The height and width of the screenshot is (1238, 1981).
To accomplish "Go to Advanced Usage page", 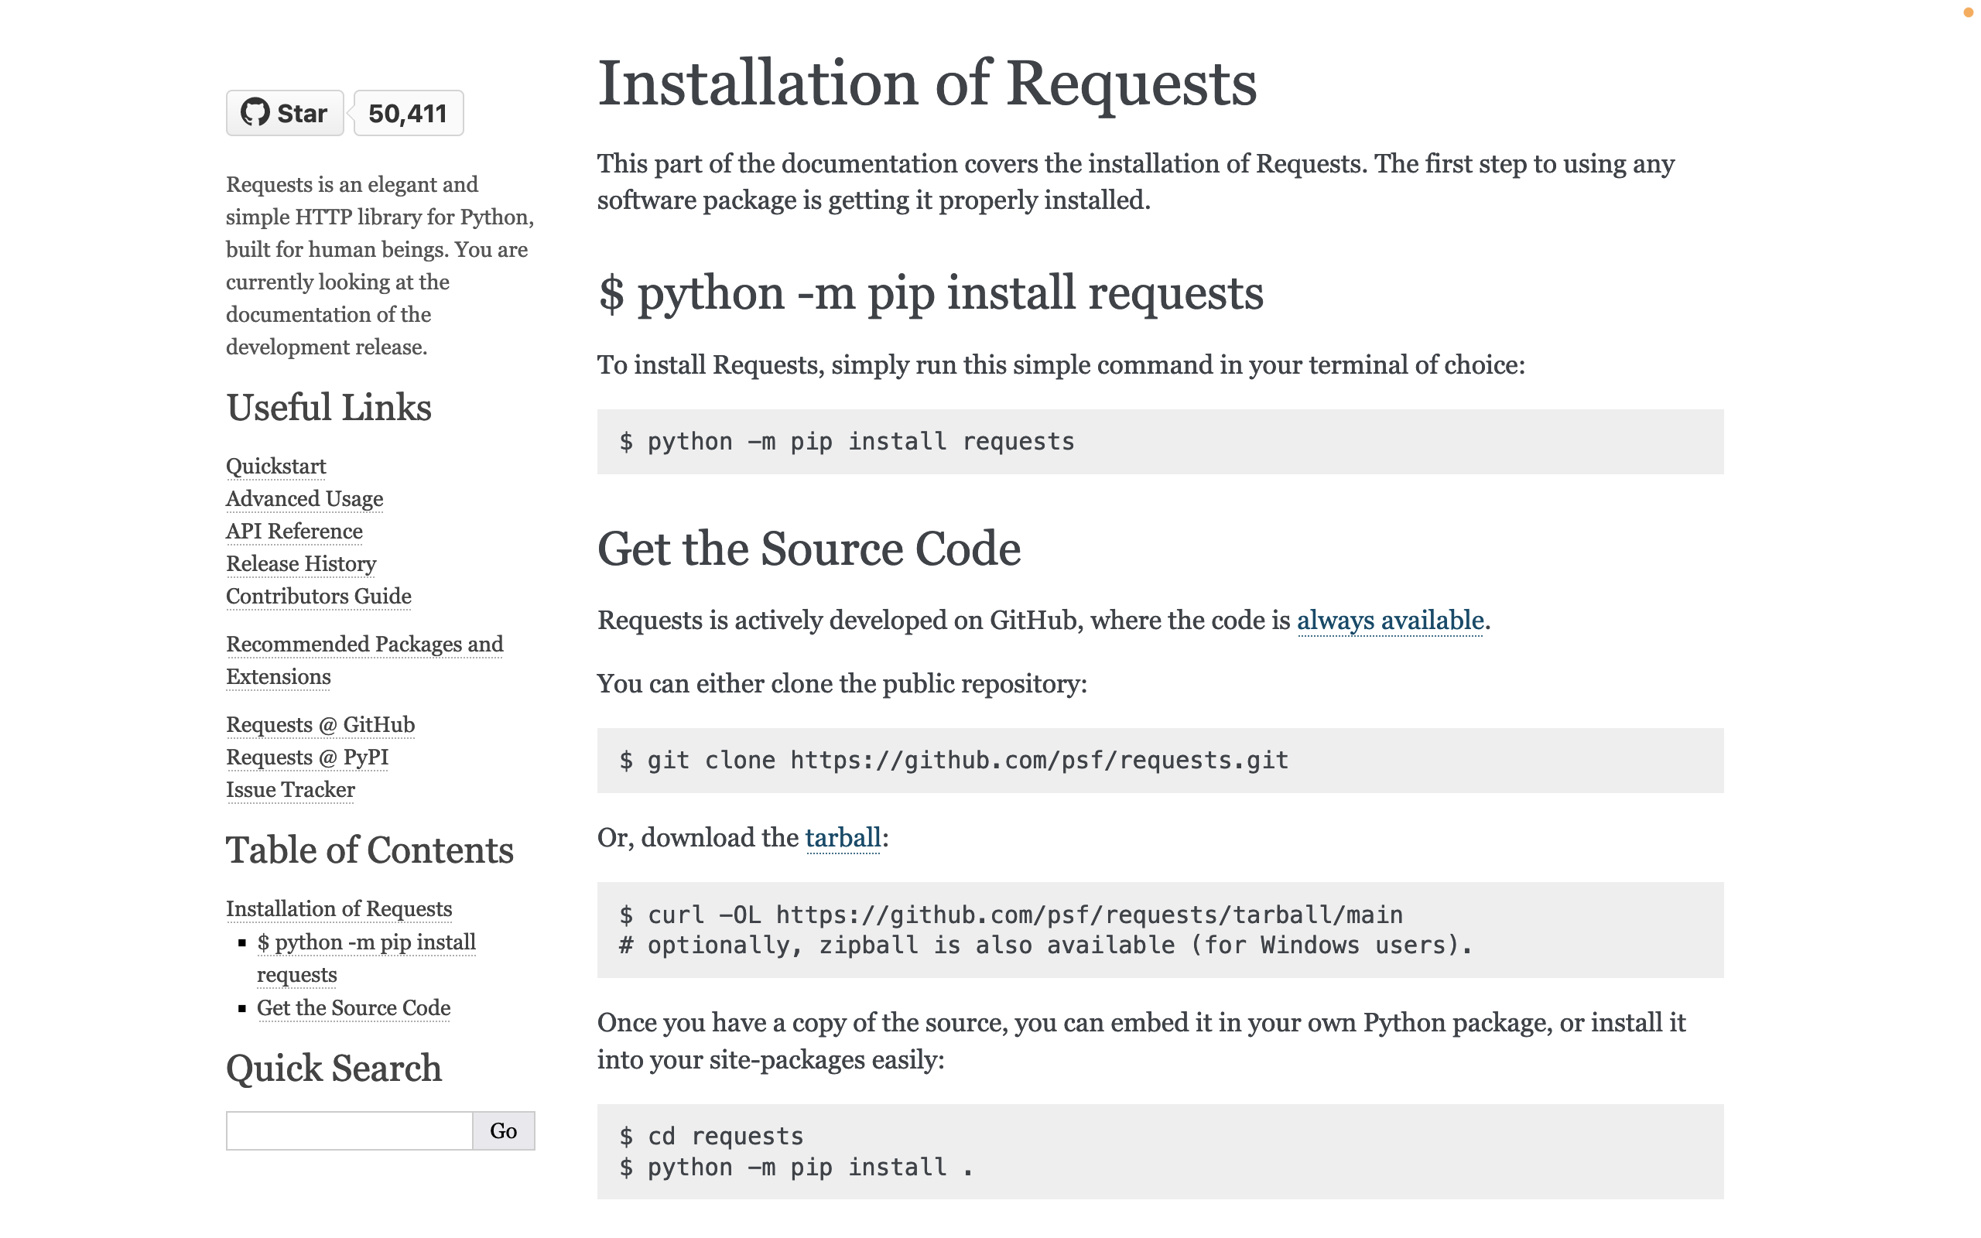I will point(305,498).
